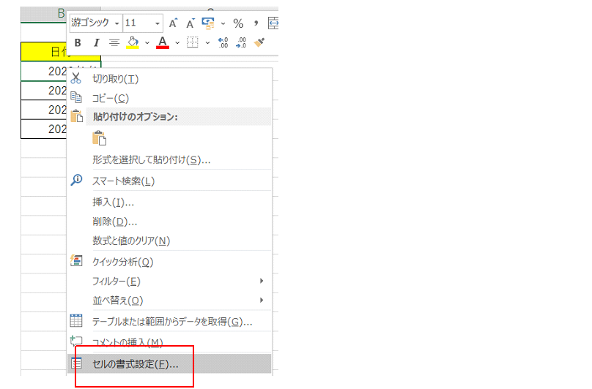Open the font name dropdown 游ゴシック
Image resolution: width=592 pixels, height=389 pixels.
pyautogui.click(x=116, y=23)
